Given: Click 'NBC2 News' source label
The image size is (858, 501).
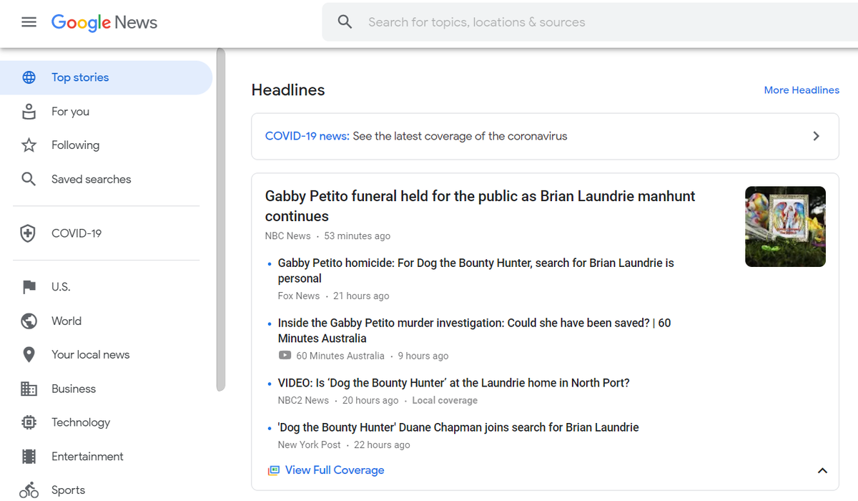Looking at the screenshot, I should point(304,401).
